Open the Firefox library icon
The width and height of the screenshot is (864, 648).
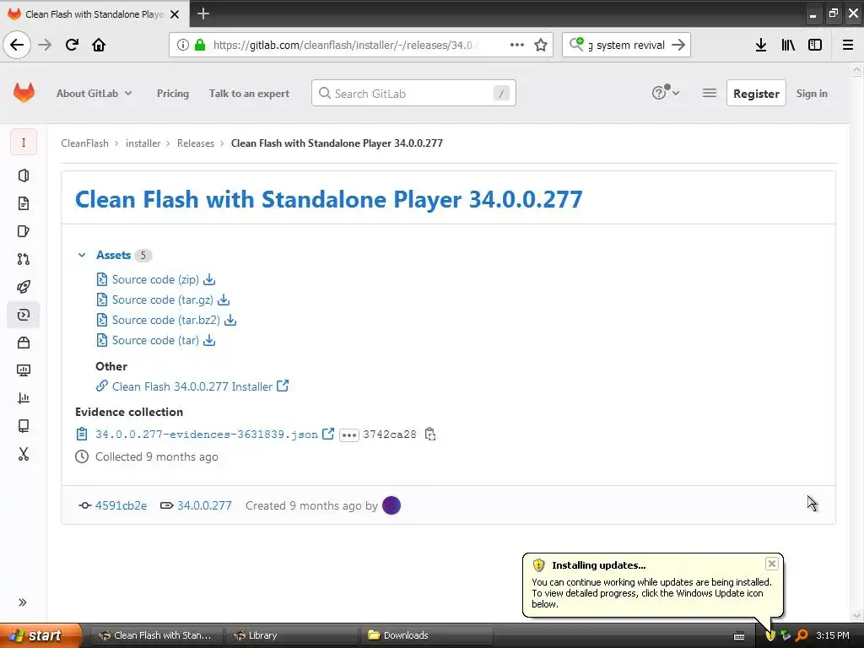[788, 46]
